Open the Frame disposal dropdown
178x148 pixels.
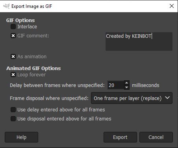click(132, 98)
